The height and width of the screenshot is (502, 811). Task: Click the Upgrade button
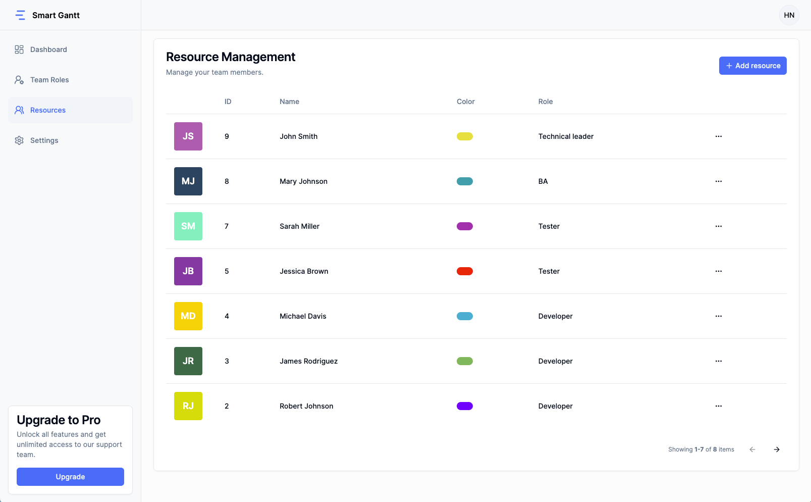point(70,476)
